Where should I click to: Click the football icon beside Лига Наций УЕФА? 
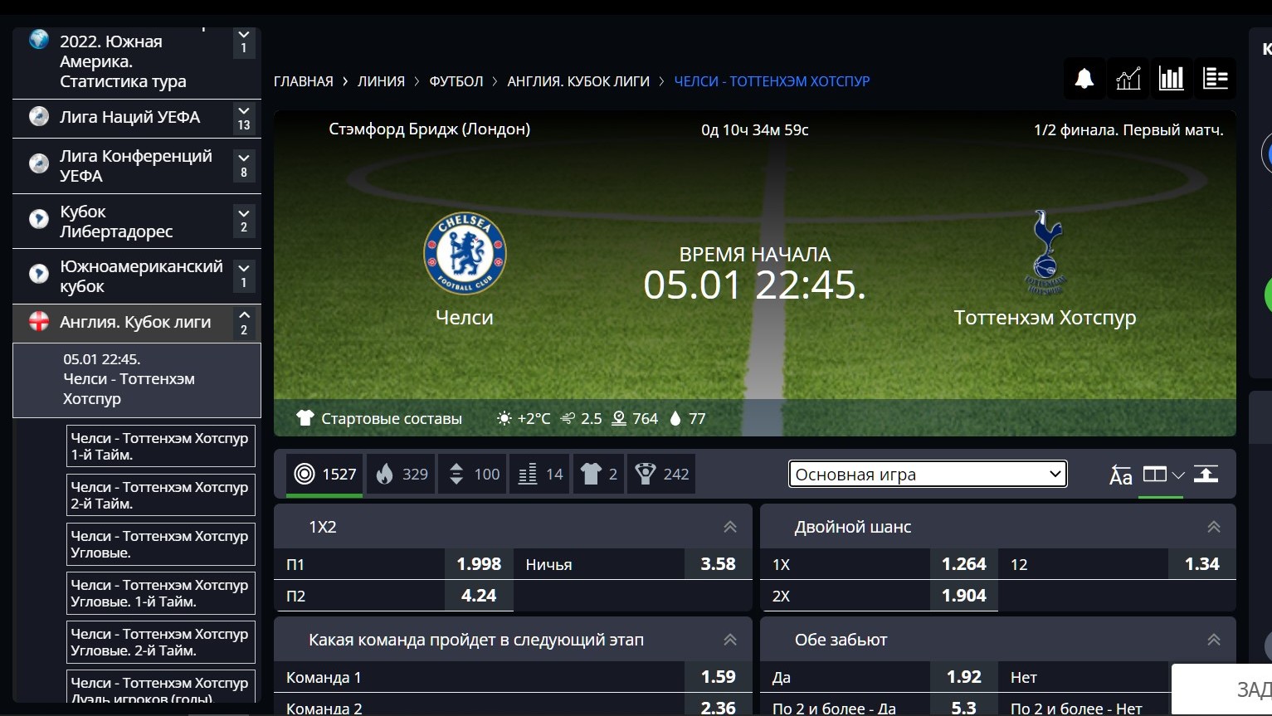point(39,116)
